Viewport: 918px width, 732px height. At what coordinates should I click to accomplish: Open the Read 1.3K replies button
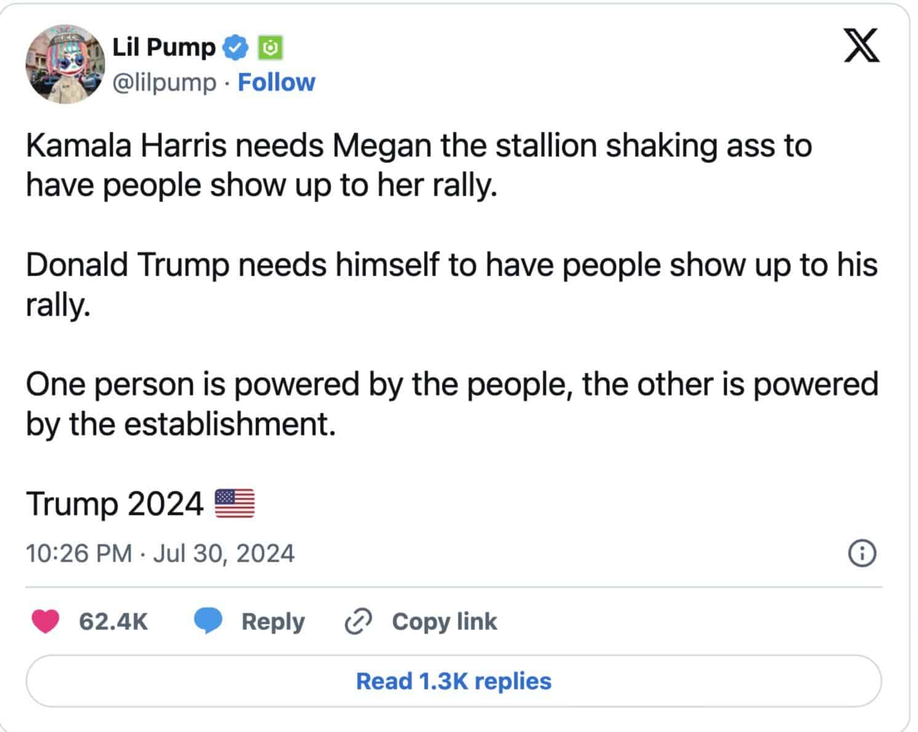tap(453, 681)
